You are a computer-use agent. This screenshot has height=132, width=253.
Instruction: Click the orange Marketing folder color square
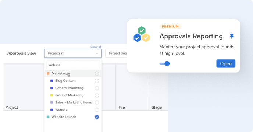pos(48,73)
